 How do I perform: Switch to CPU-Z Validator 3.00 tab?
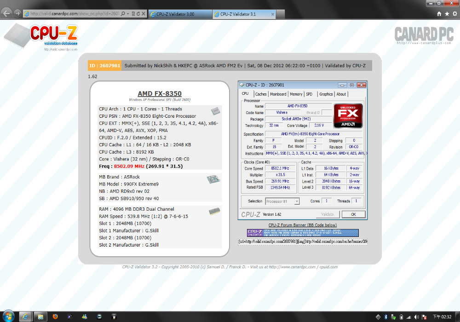(180, 14)
